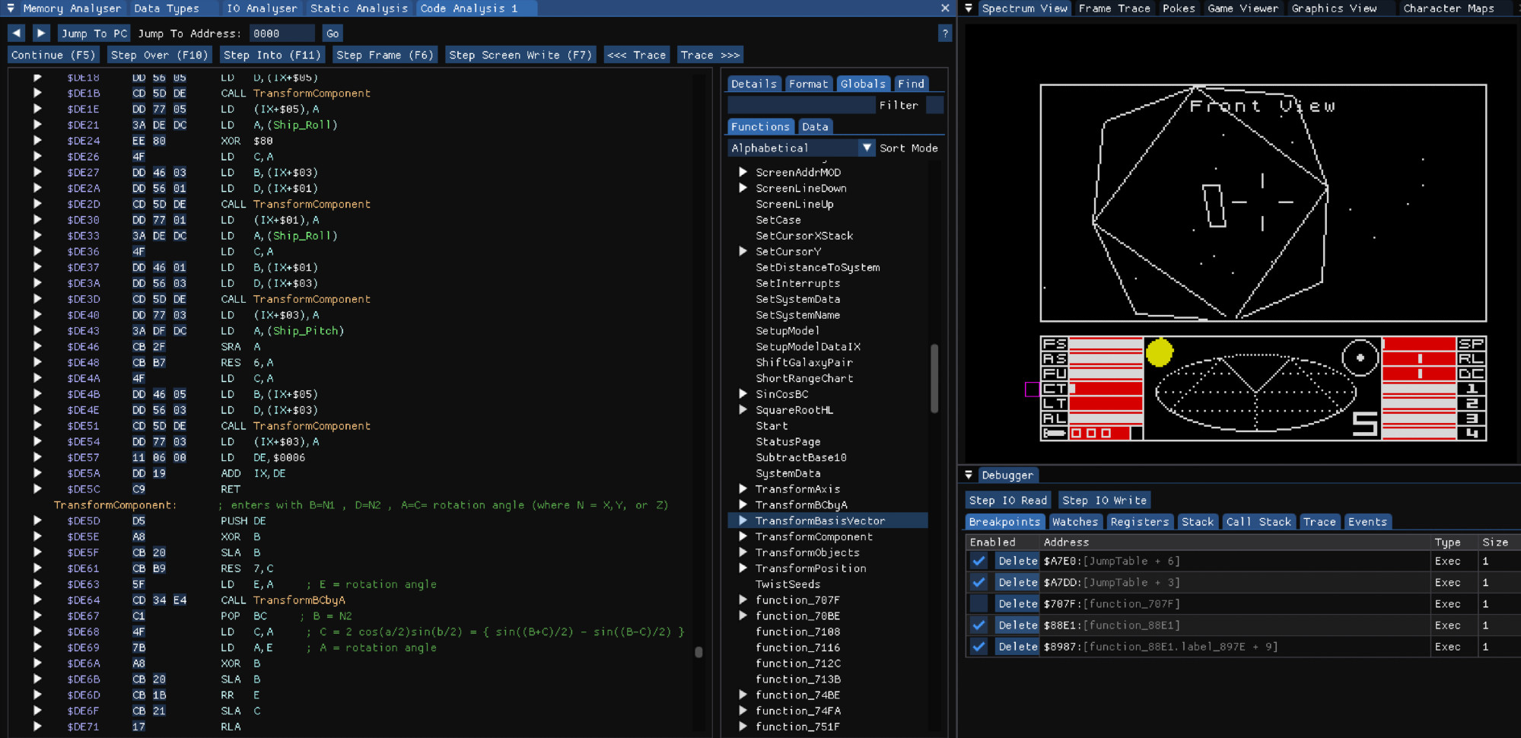Expand ScreenLineDown in the functions list

click(x=743, y=189)
